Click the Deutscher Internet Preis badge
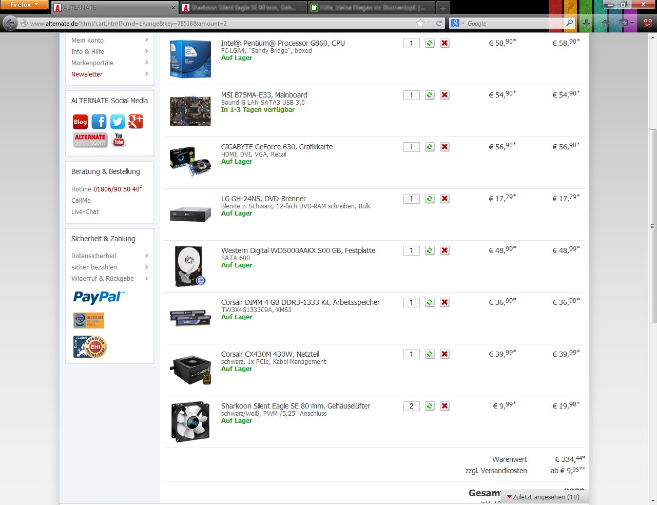 pyautogui.click(x=89, y=320)
